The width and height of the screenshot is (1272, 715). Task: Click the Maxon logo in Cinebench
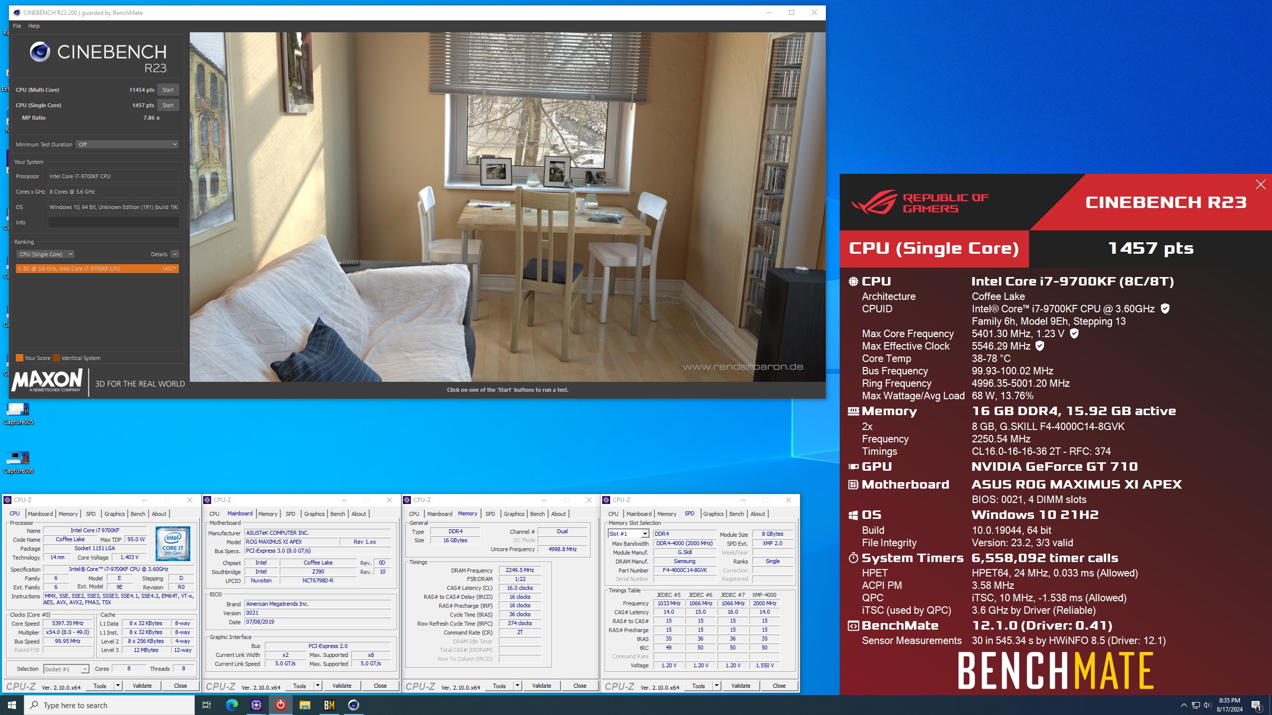[x=47, y=381]
